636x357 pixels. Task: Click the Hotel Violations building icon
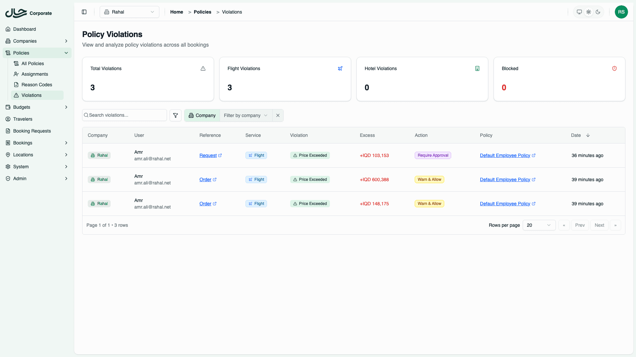coord(477,68)
